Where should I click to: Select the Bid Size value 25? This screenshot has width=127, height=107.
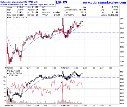pyautogui.click(x=37, y=15)
